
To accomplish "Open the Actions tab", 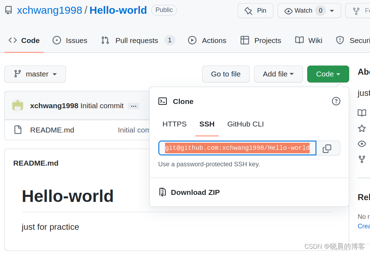I will [207, 41].
